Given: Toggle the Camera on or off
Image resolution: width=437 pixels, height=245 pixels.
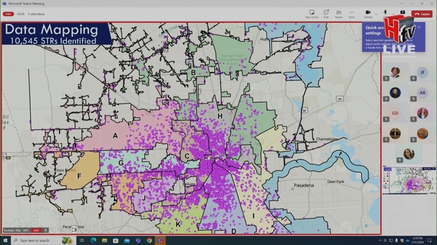Looking at the screenshot, I should [x=368, y=14].
